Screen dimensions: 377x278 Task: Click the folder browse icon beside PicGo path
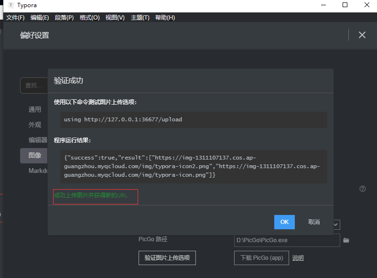tap(346, 240)
